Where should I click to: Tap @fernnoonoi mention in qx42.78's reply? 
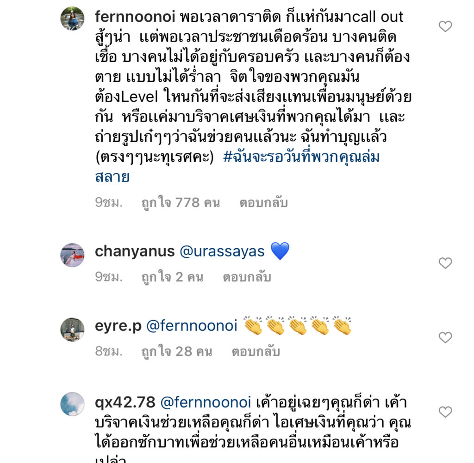[206, 402]
